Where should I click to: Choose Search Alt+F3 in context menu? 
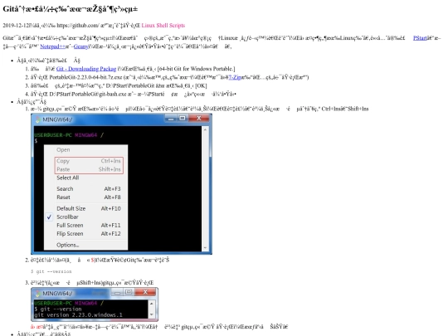(x=89, y=189)
